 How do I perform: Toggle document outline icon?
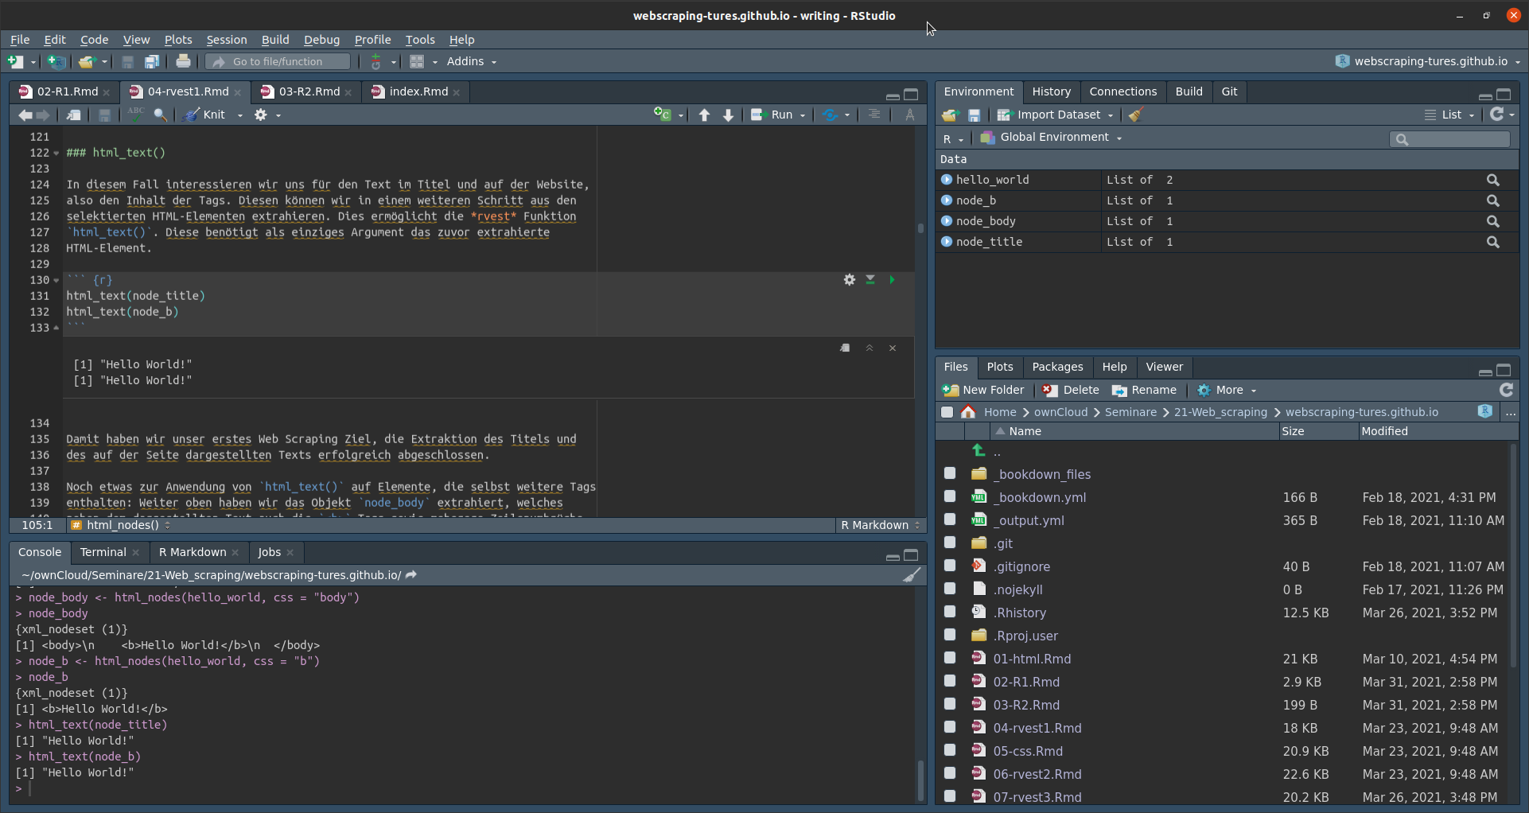click(x=874, y=115)
